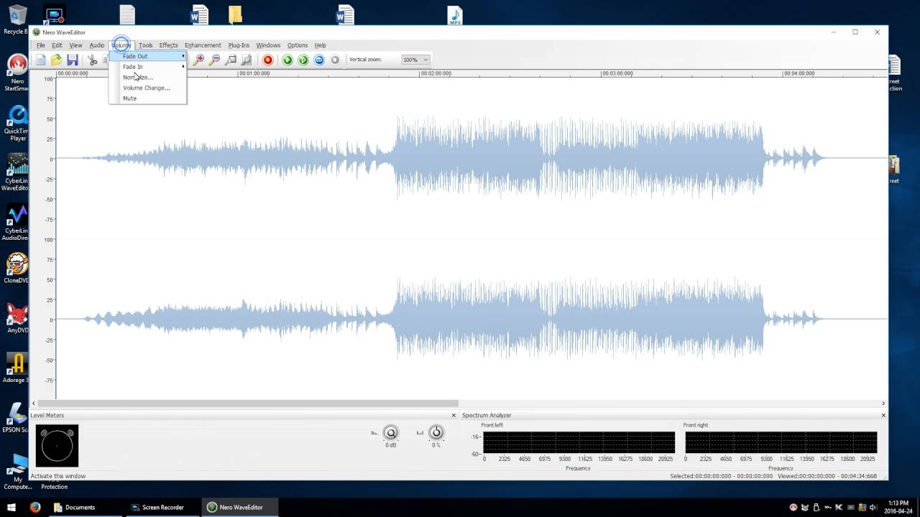This screenshot has height=517, width=920.
Task: Open the Windows Start button
Action: 11,507
